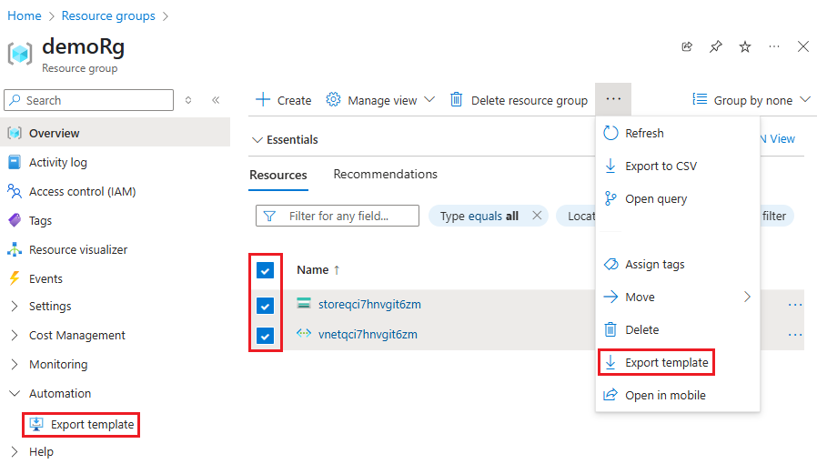This screenshot has width=817, height=464.
Task: Select Assign tags menu item
Action: click(x=678, y=265)
